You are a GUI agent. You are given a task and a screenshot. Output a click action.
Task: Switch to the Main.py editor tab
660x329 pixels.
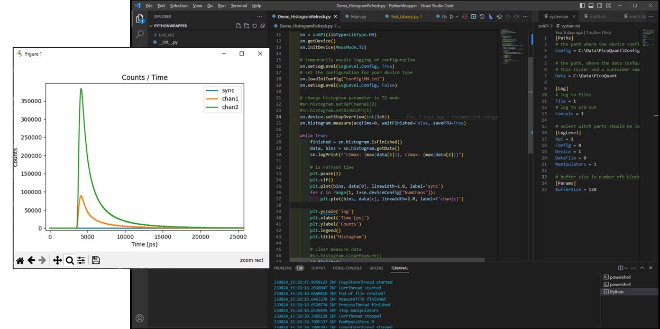(x=358, y=17)
